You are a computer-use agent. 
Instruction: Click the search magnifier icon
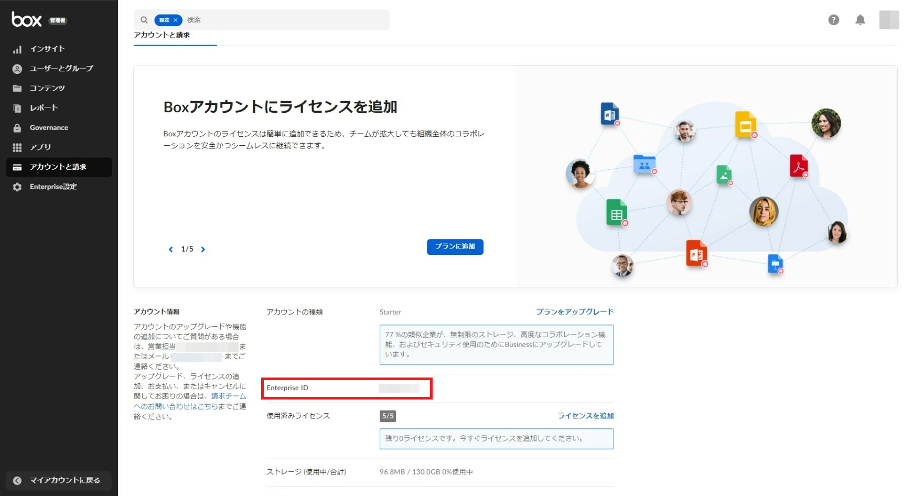(144, 20)
